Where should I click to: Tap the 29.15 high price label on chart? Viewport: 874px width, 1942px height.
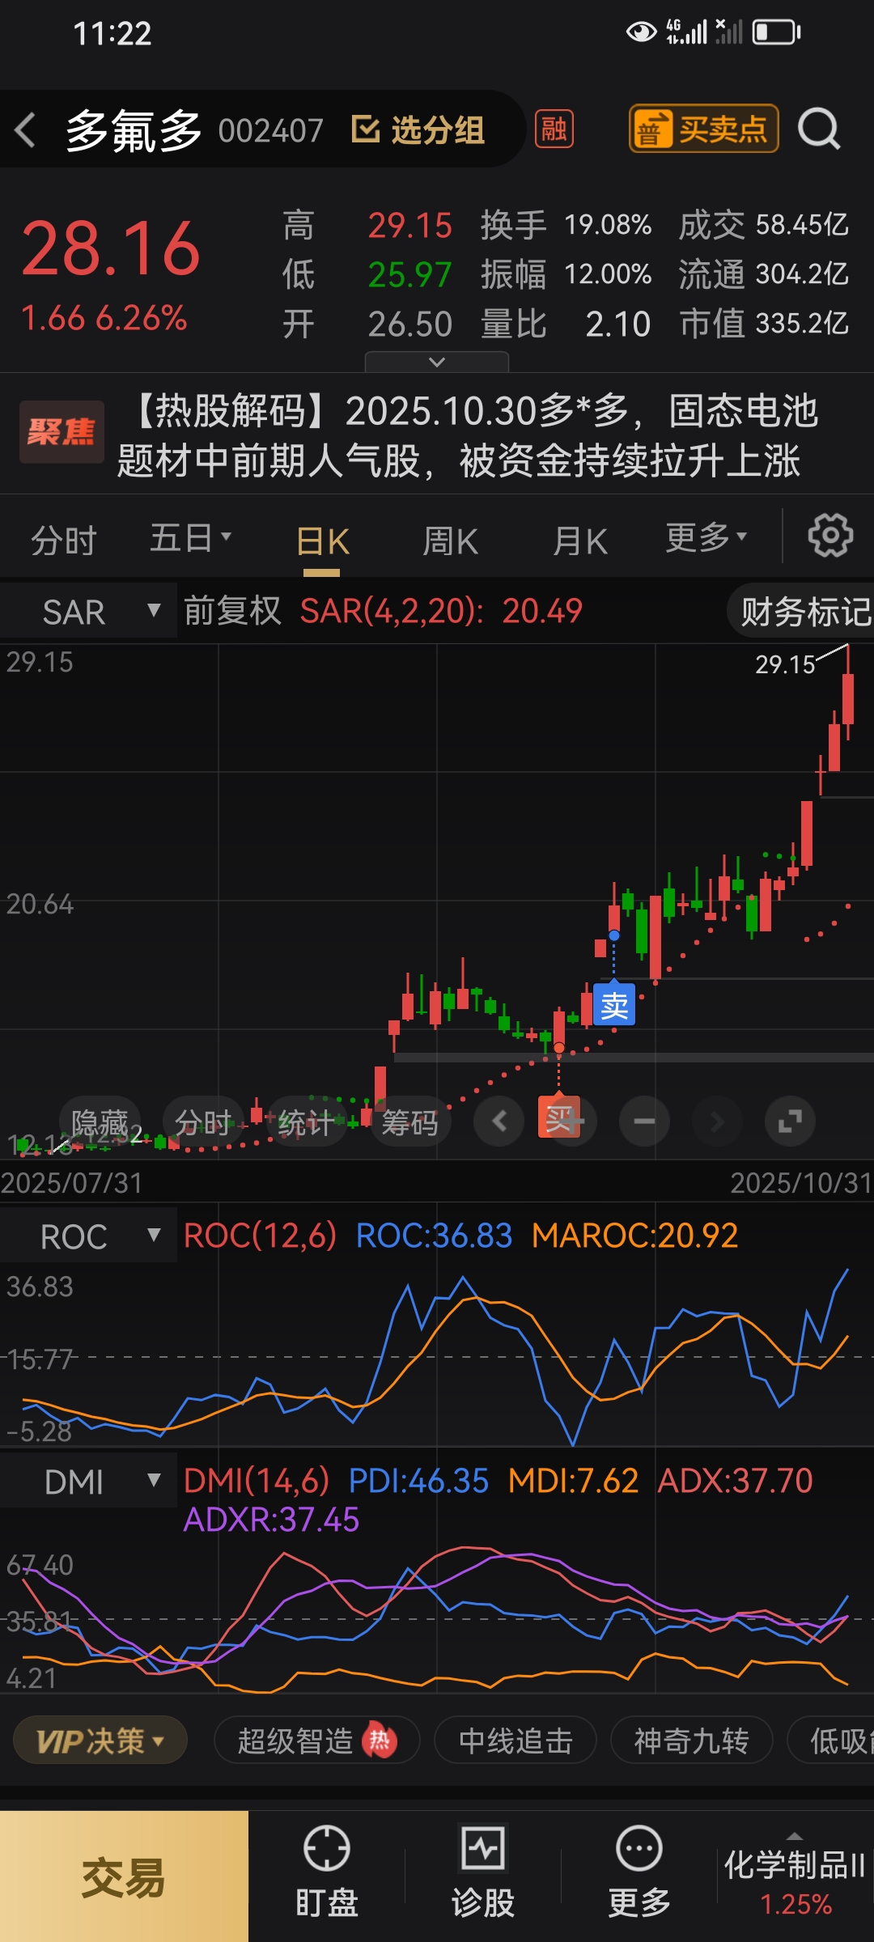coord(785,664)
